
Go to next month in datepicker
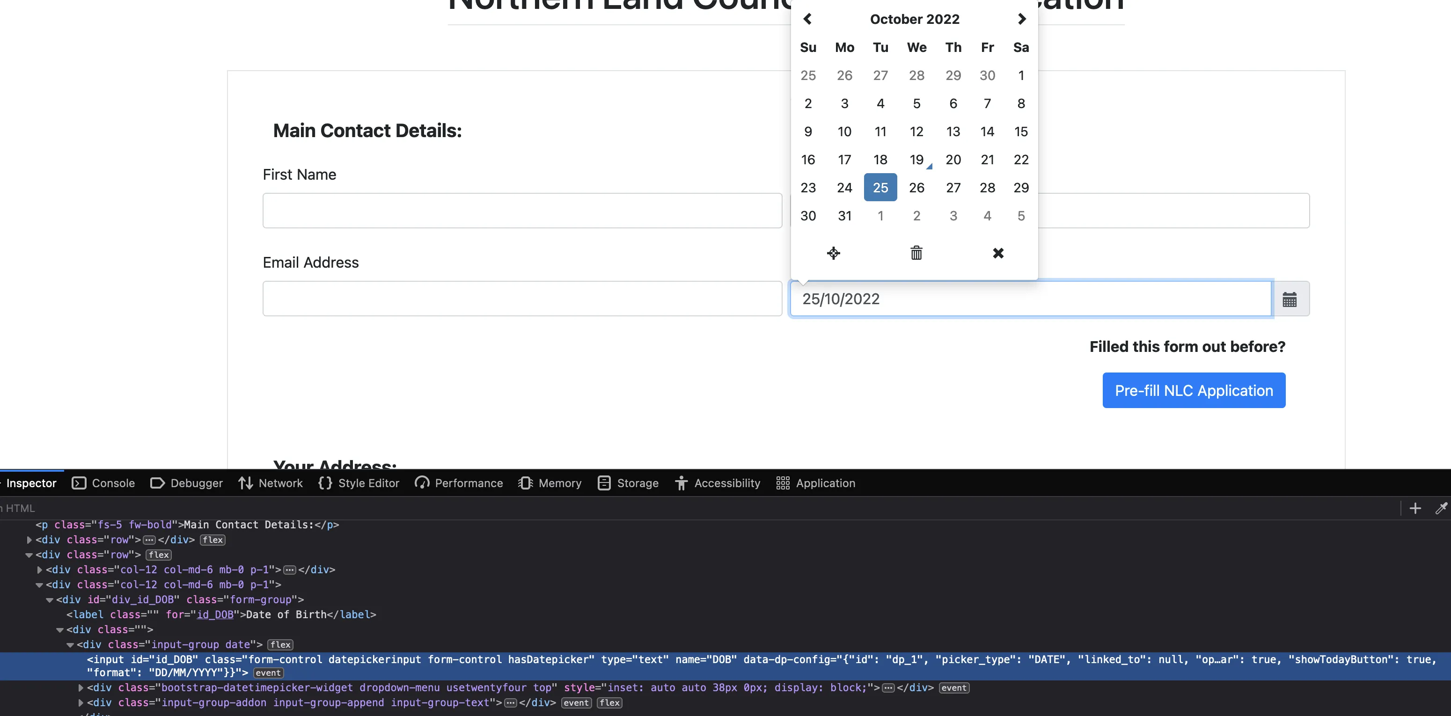(x=1021, y=19)
